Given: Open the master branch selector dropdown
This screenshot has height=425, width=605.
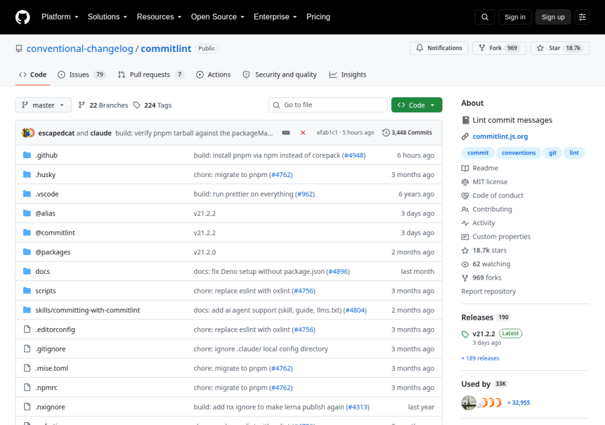Looking at the screenshot, I should click(x=43, y=105).
